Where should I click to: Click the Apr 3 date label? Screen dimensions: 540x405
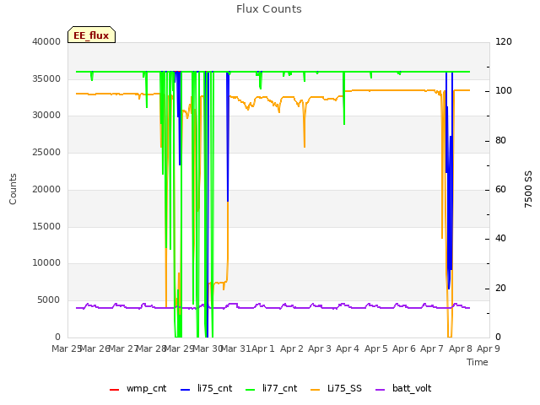(320, 348)
